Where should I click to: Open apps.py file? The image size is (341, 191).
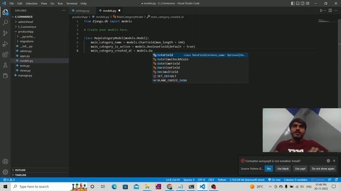pos(25,56)
